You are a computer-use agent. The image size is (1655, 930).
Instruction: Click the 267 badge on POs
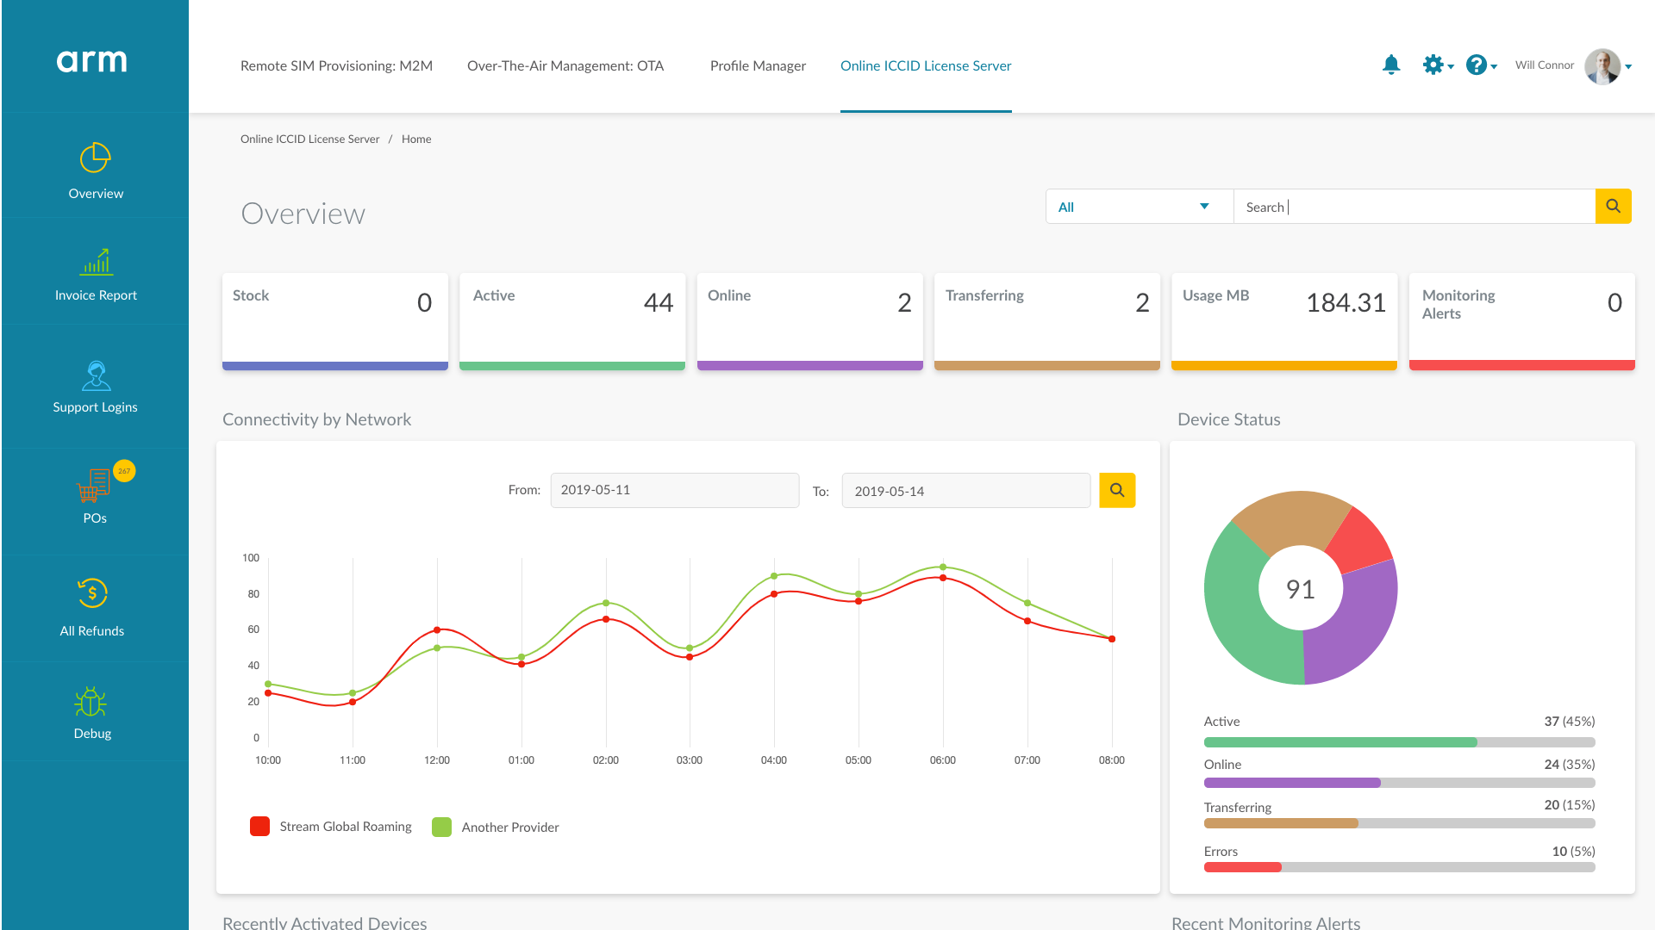coord(124,471)
